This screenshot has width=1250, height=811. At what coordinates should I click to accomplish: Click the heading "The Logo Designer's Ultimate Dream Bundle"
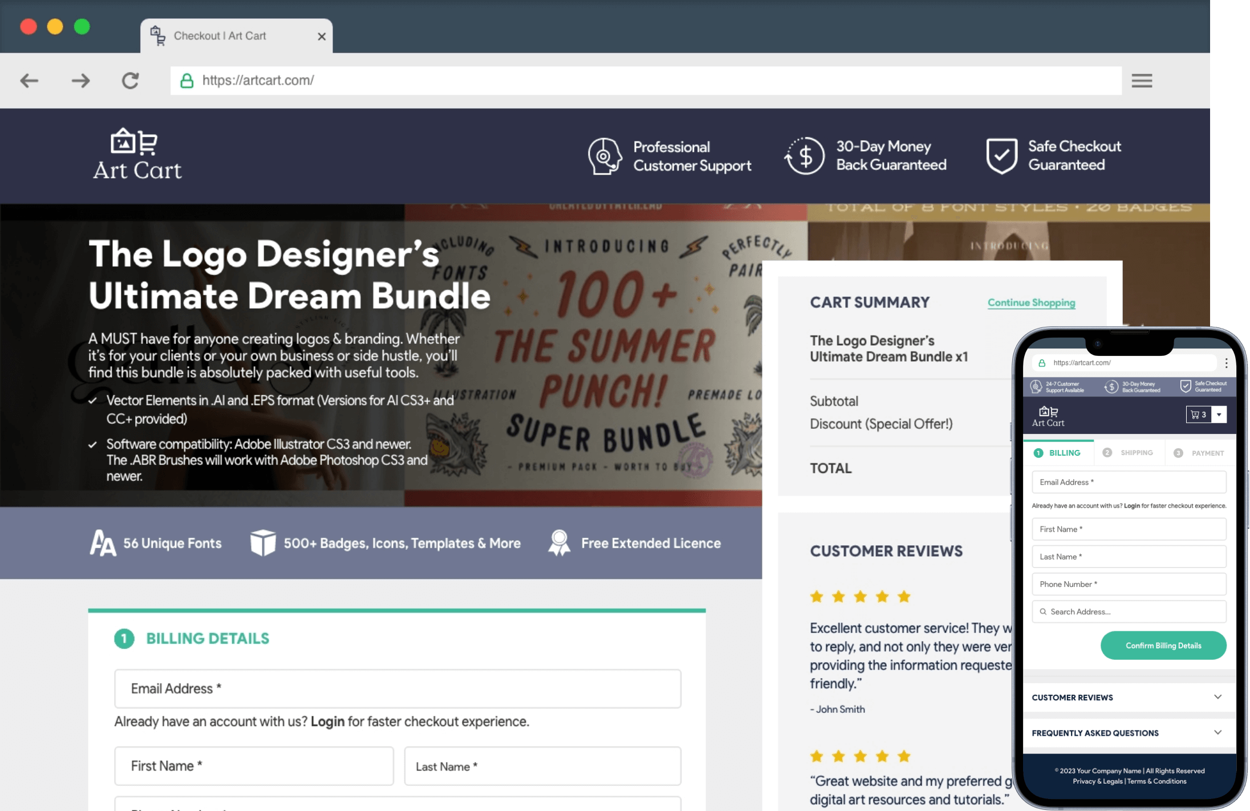(x=289, y=275)
